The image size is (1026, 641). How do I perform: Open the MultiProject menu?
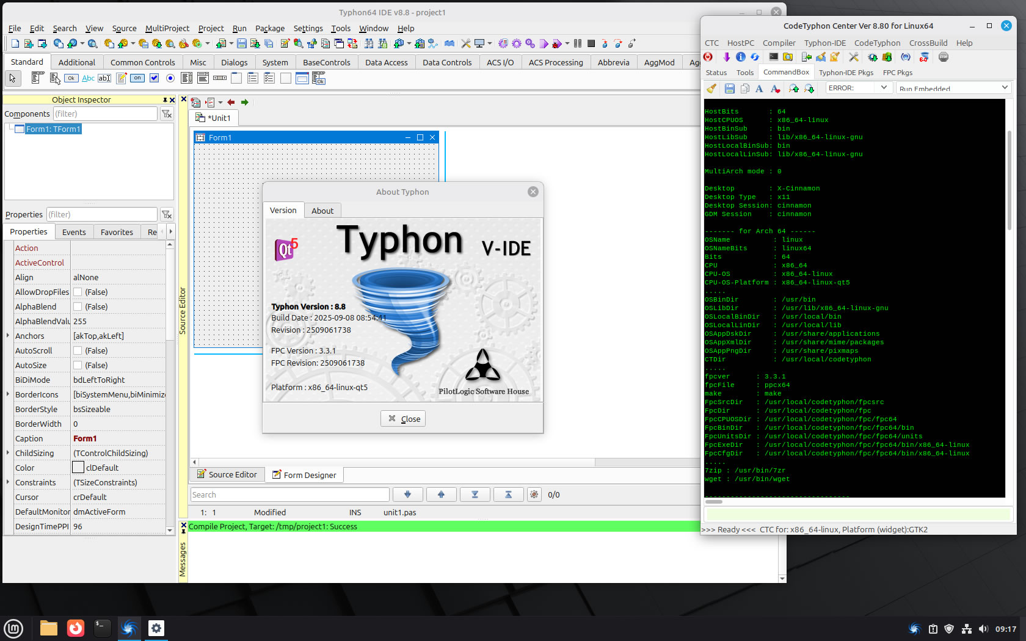tap(167, 28)
